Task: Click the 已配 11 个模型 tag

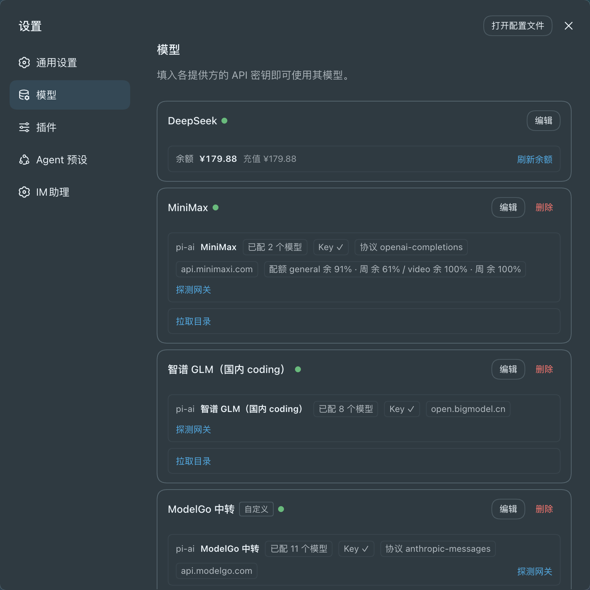Action: (x=298, y=549)
